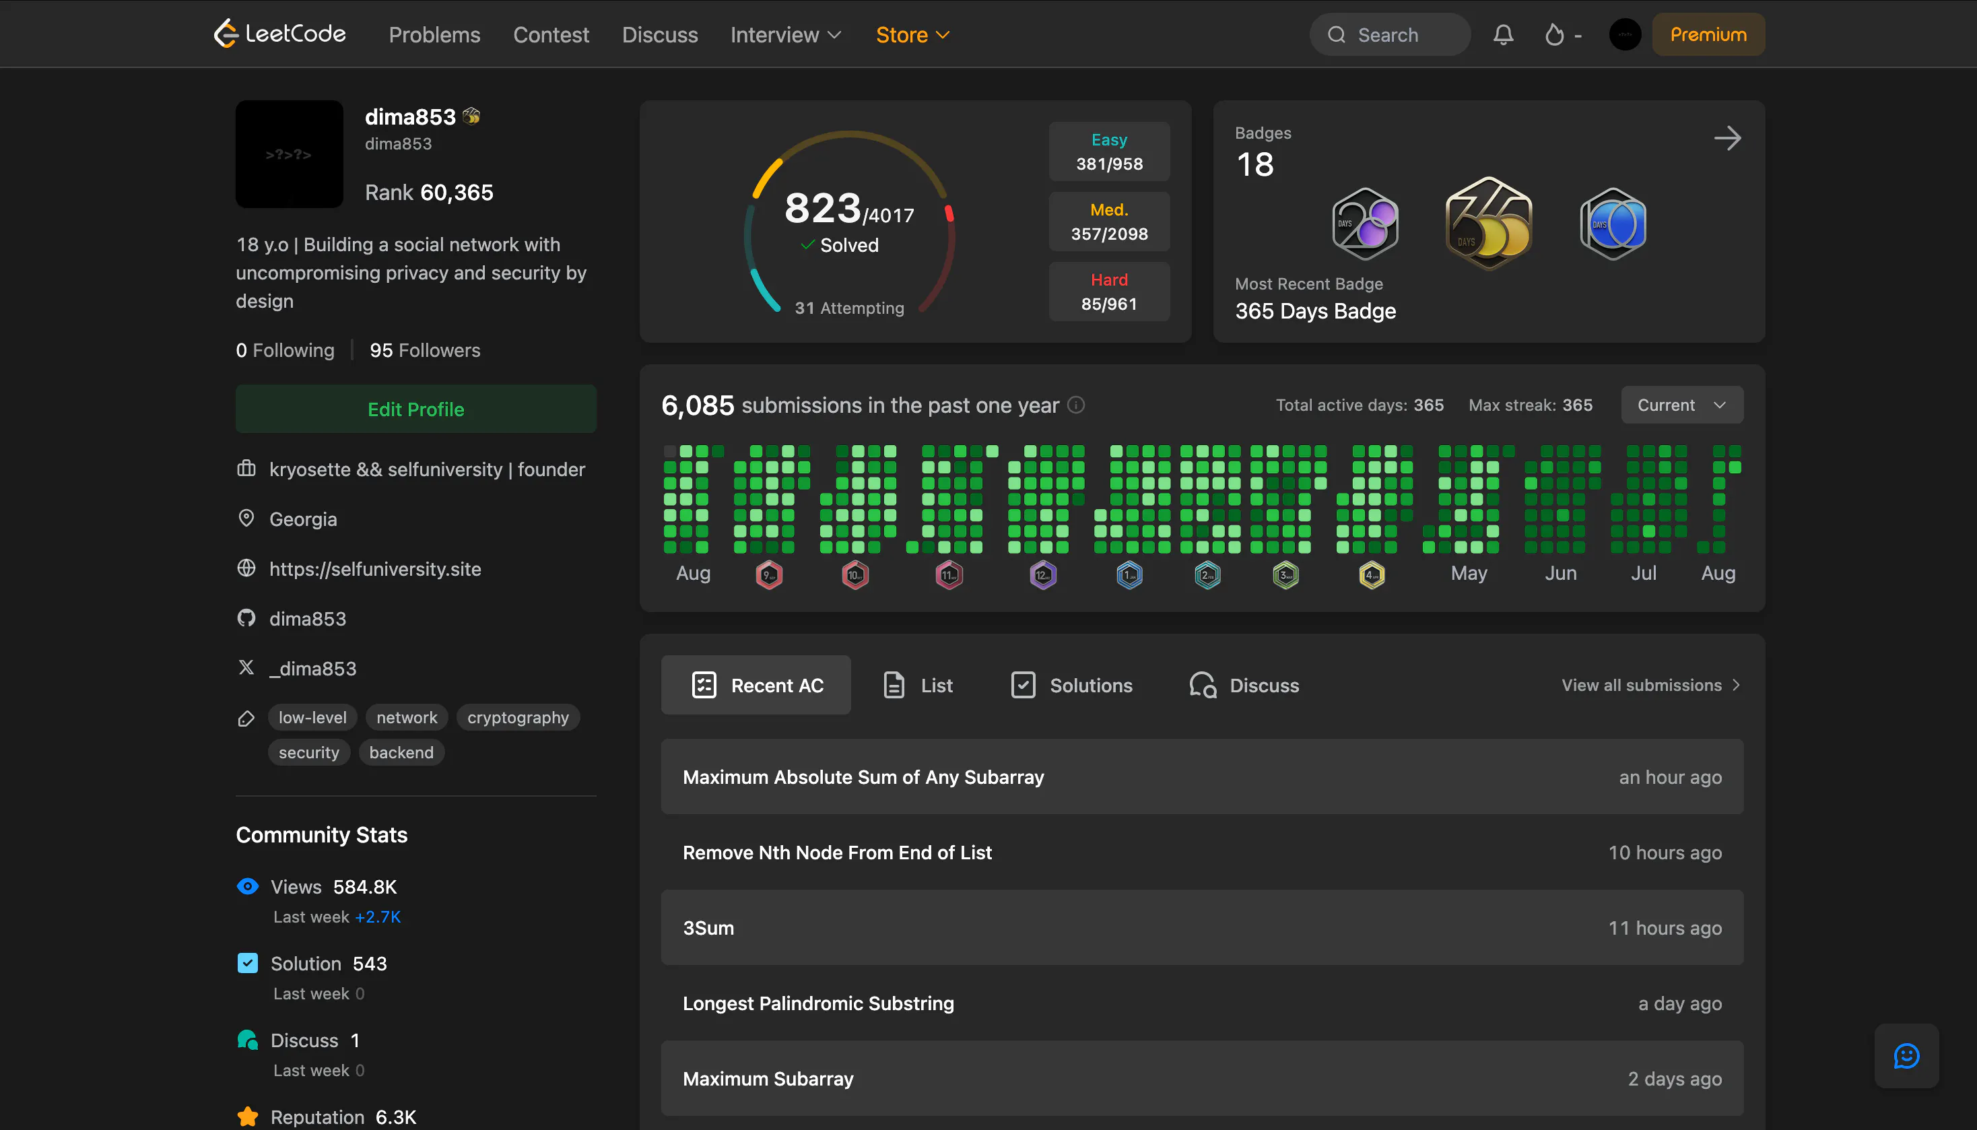Click the X icon beside _dima853
1977x1130 pixels.
246,667
